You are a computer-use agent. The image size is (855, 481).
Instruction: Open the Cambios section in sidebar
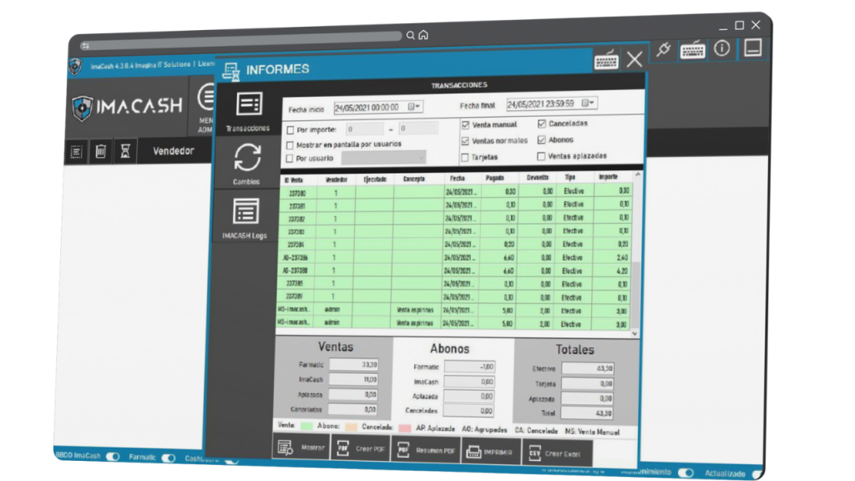246,163
